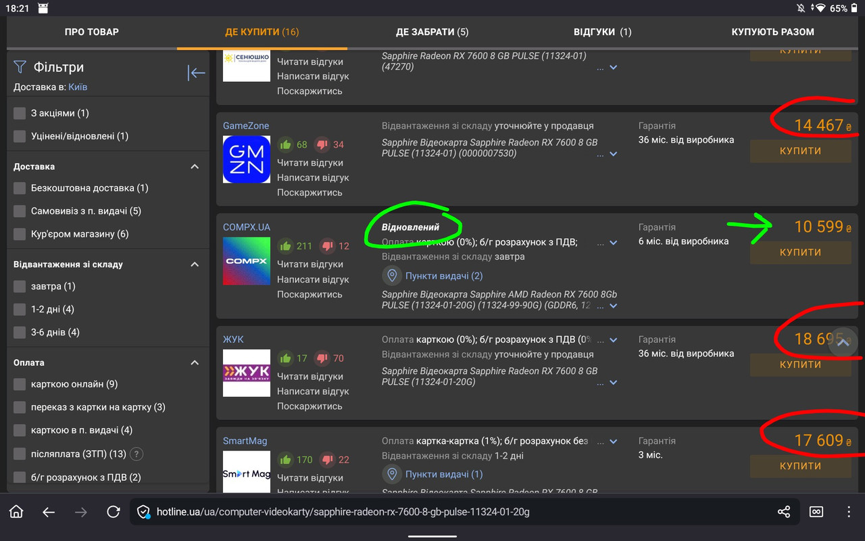Buy from SmartMag for 17 609
Viewport: 865px width, 541px height.
tap(800, 466)
